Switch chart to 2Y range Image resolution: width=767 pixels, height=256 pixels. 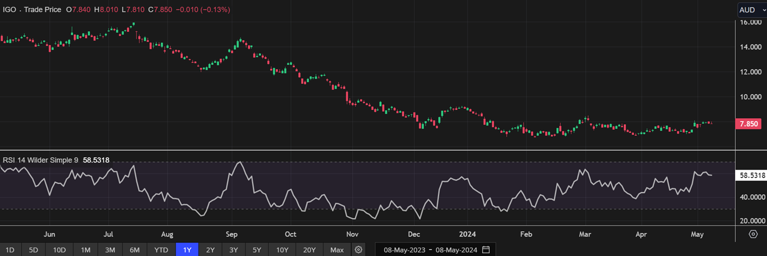[x=210, y=250]
